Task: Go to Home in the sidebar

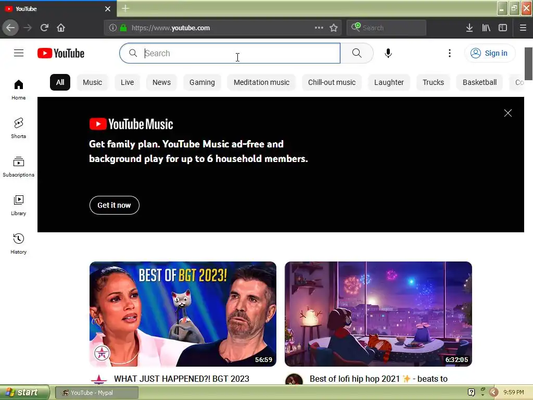Action: coord(19,90)
